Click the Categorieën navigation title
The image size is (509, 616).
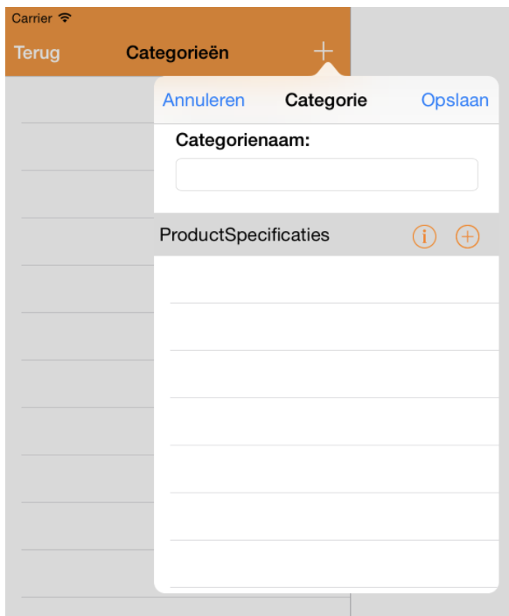(178, 52)
